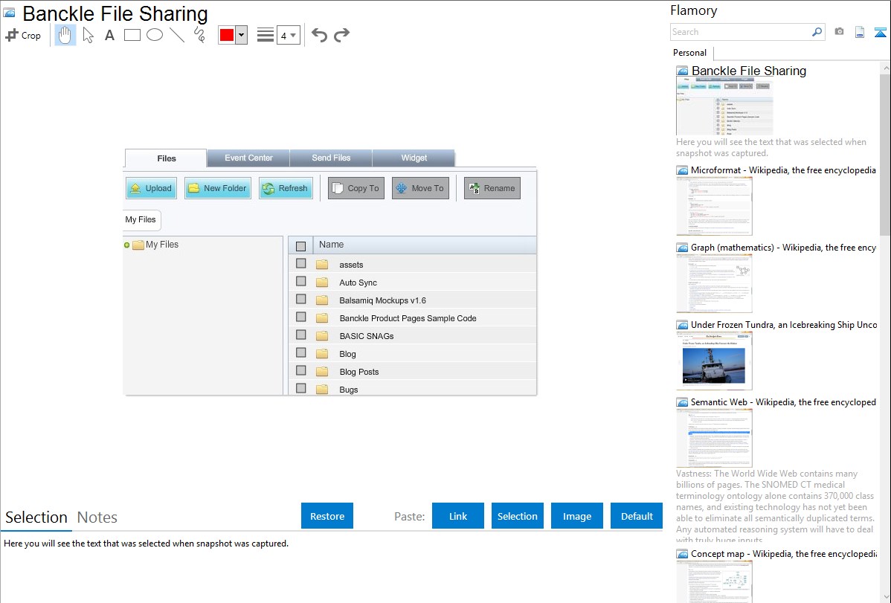The width and height of the screenshot is (891, 603).
Task: Click the blue icon right of the document icon
Action: point(880,32)
